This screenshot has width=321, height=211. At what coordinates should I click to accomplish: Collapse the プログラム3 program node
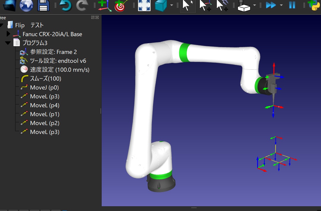pyautogui.click(x=8, y=43)
